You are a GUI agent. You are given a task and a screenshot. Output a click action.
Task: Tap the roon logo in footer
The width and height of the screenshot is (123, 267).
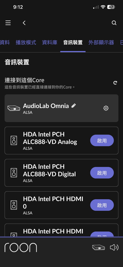click(21, 247)
